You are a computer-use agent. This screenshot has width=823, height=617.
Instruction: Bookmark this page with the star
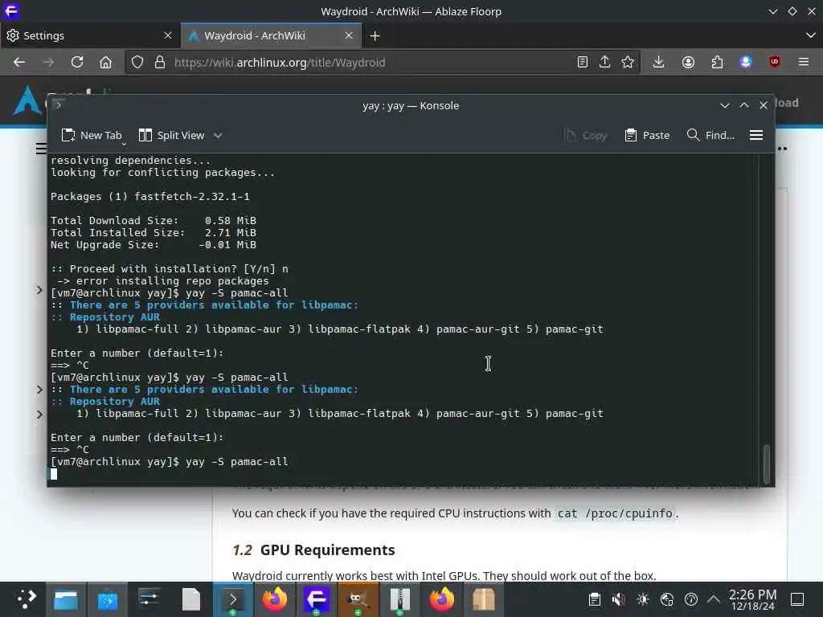pyautogui.click(x=627, y=63)
